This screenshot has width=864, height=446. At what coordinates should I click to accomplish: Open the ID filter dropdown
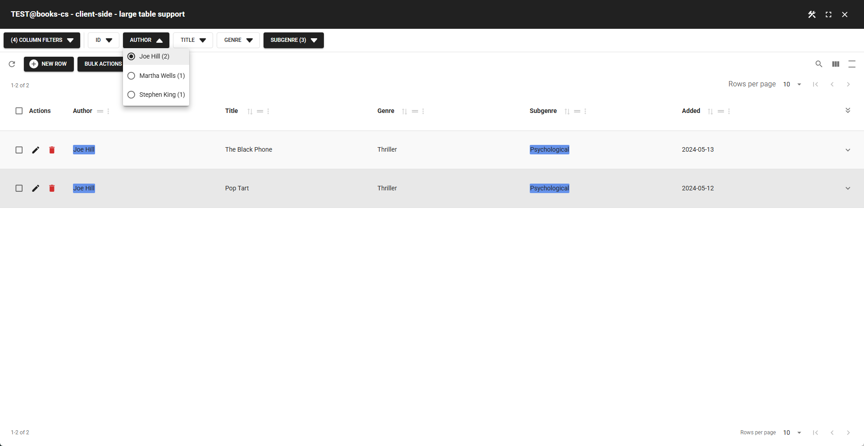coord(104,40)
